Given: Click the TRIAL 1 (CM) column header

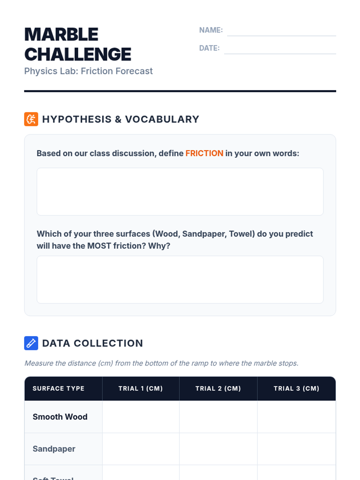Looking at the screenshot, I should pyautogui.click(x=141, y=388).
